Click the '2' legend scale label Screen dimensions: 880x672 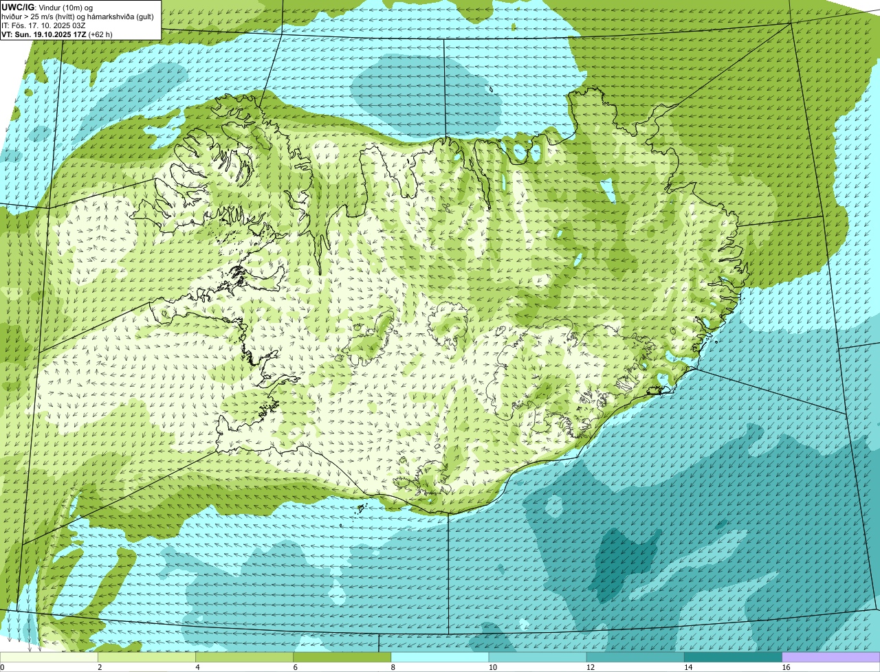(100, 667)
